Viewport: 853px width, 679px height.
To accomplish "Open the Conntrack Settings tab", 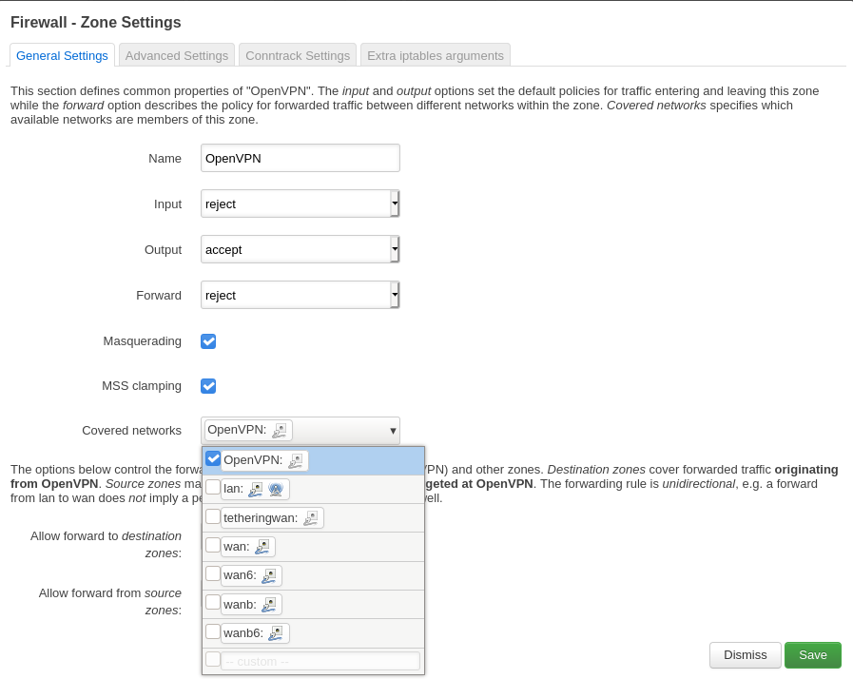I will pos(298,55).
